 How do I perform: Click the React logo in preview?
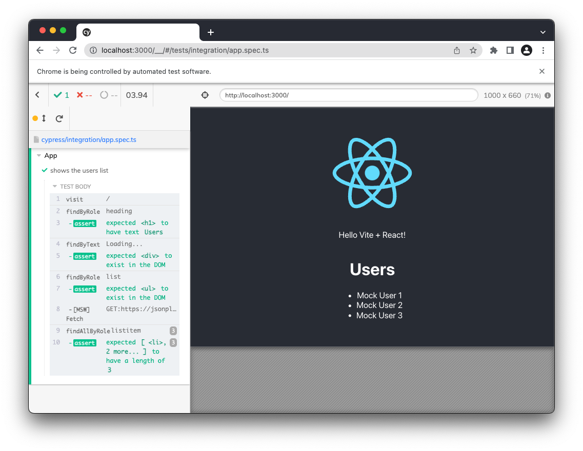click(x=372, y=173)
